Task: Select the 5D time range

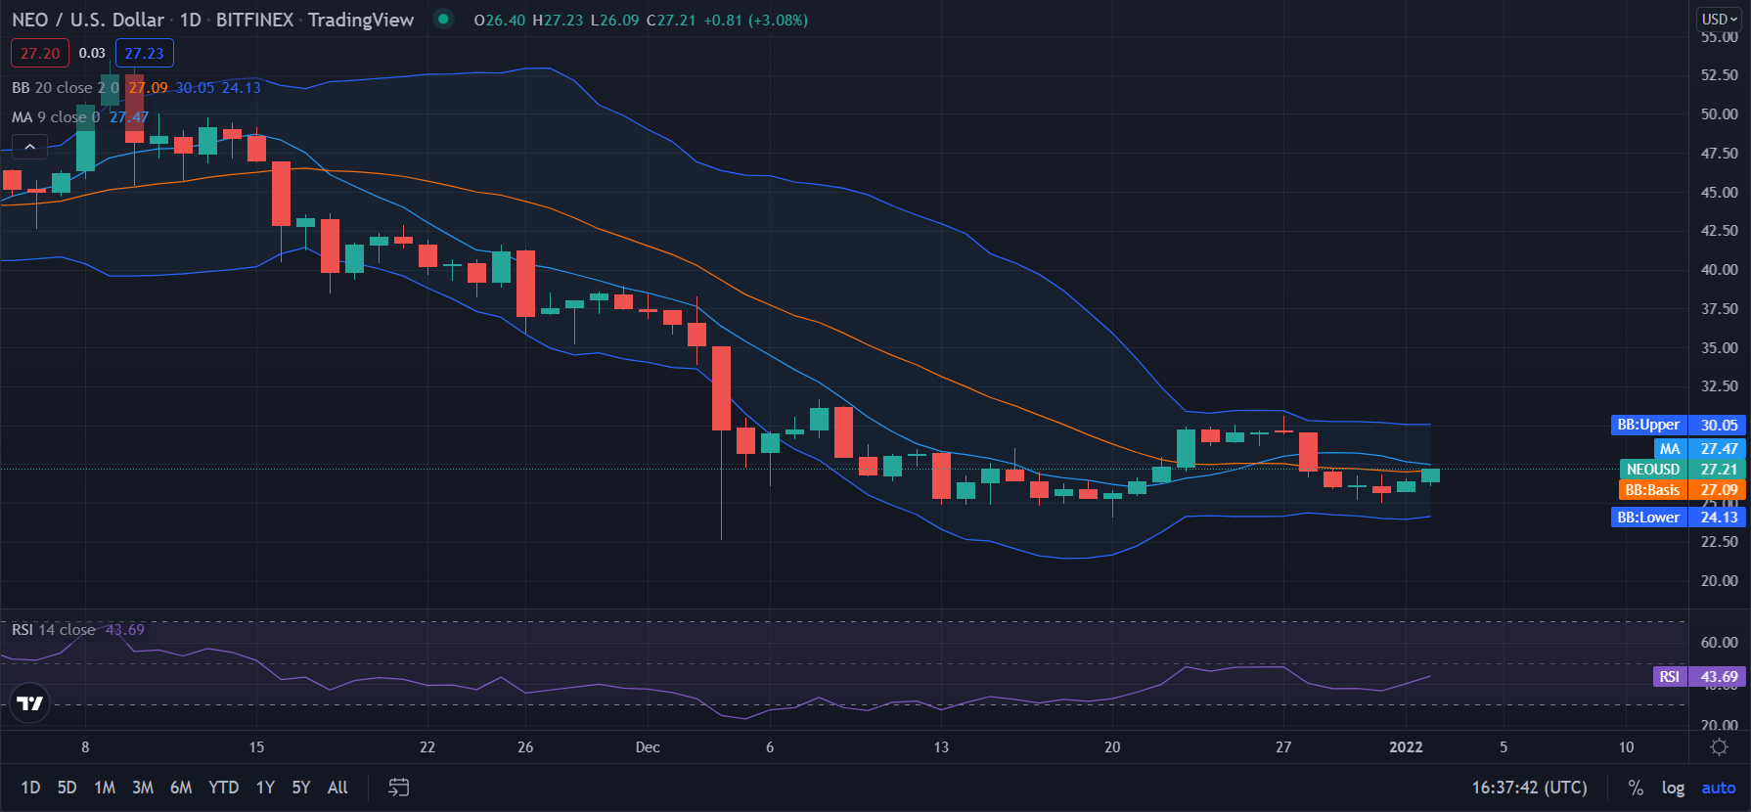Action: (x=67, y=788)
